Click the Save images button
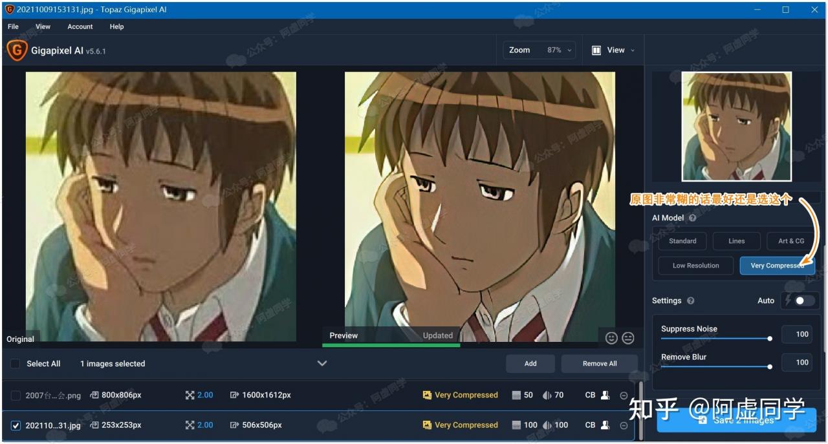The height and width of the screenshot is (444, 828). tap(736, 420)
